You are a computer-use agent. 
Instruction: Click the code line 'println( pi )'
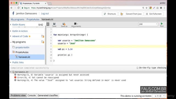coord(65,55)
